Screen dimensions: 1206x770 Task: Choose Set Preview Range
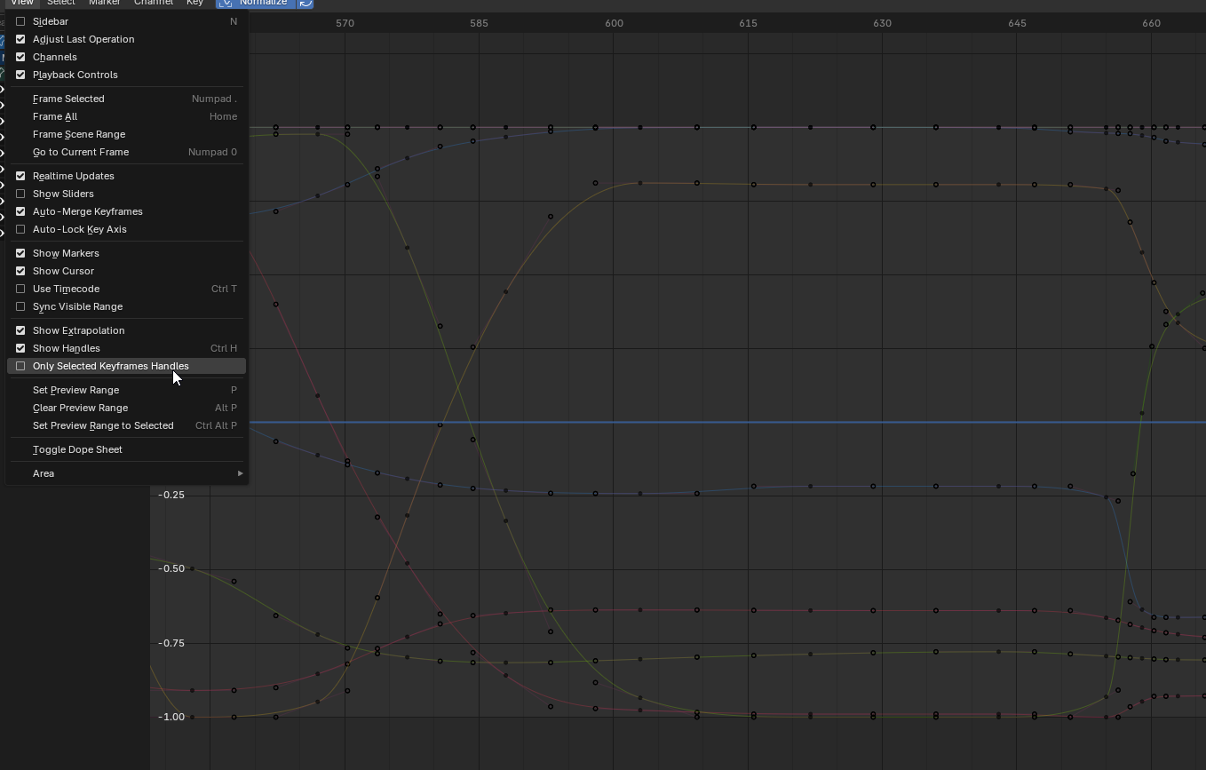coord(126,390)
